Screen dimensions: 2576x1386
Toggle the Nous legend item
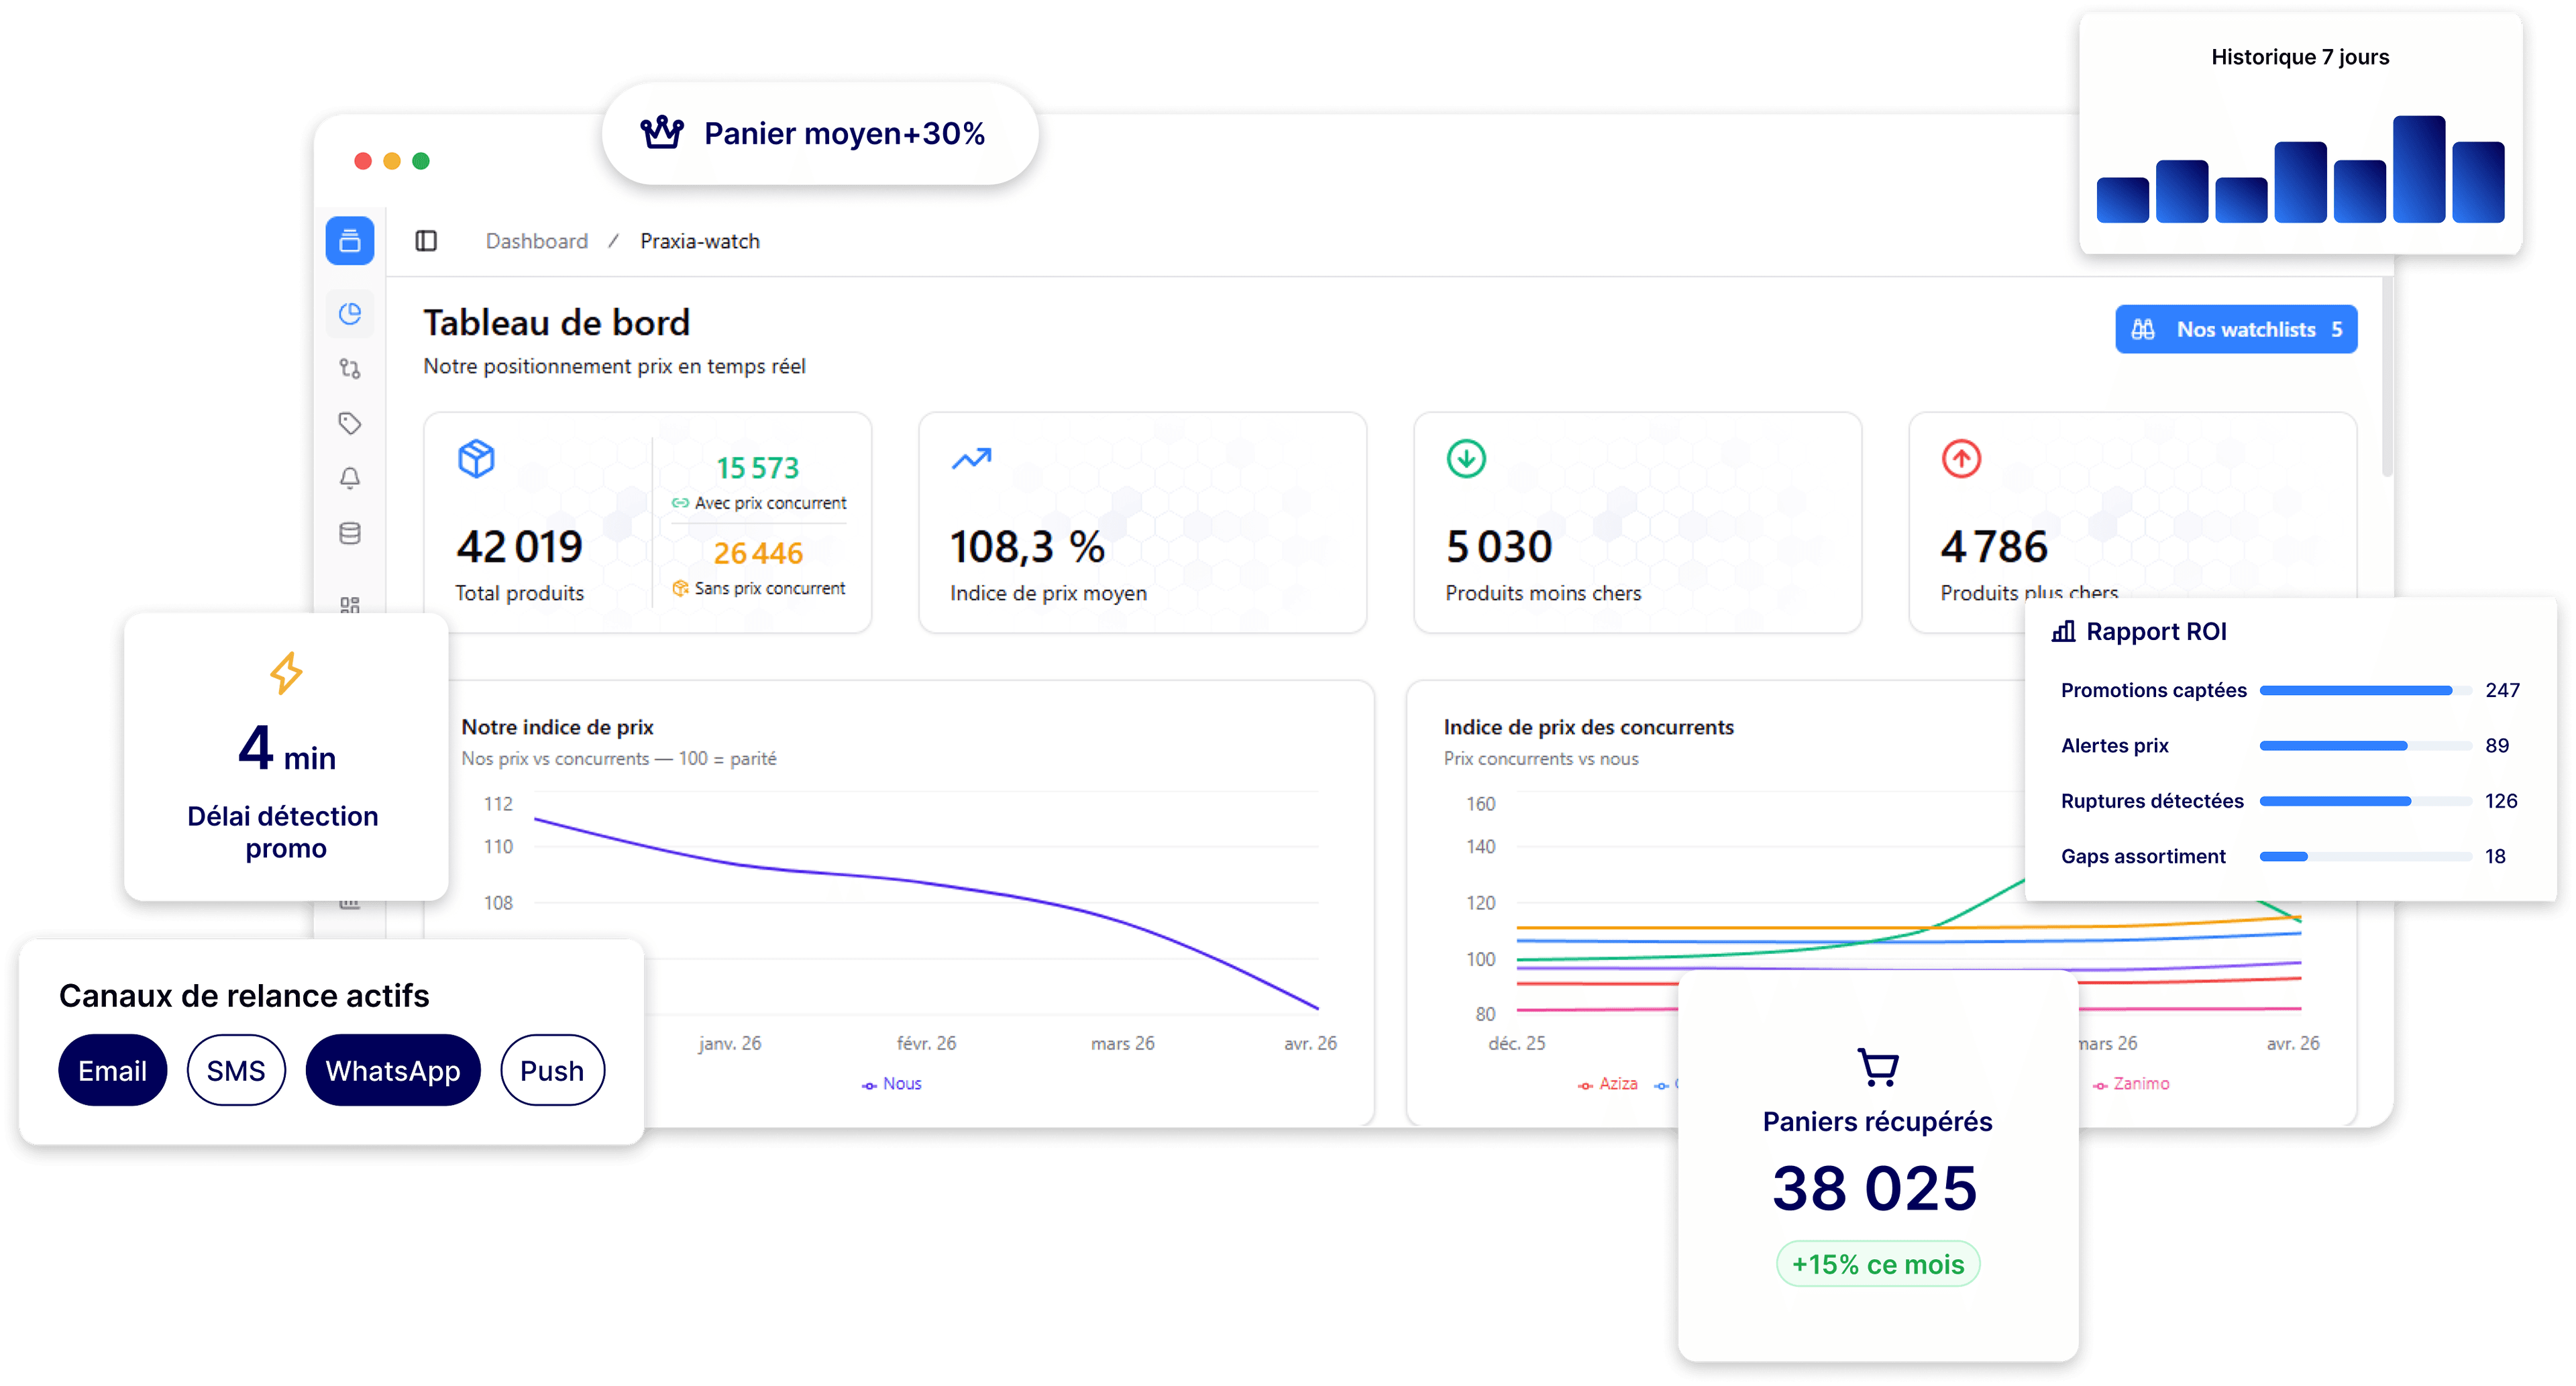click(892, 1084)
